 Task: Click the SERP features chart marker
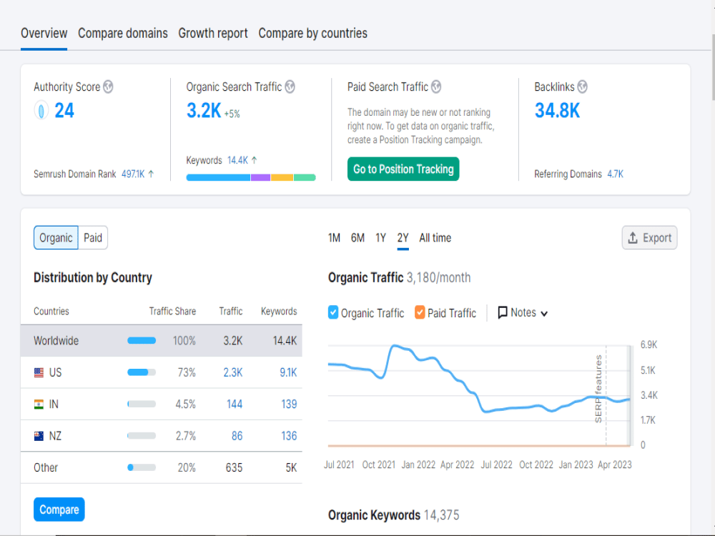598,388
